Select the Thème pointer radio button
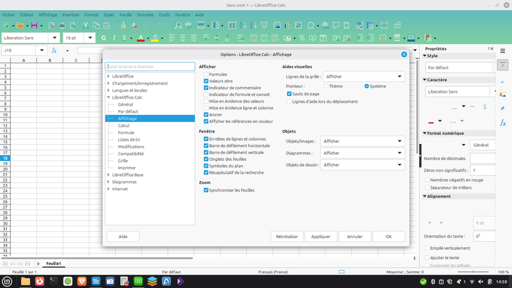Screen dimensions: 512x288 pyautogui.click(x=326, y=86)
